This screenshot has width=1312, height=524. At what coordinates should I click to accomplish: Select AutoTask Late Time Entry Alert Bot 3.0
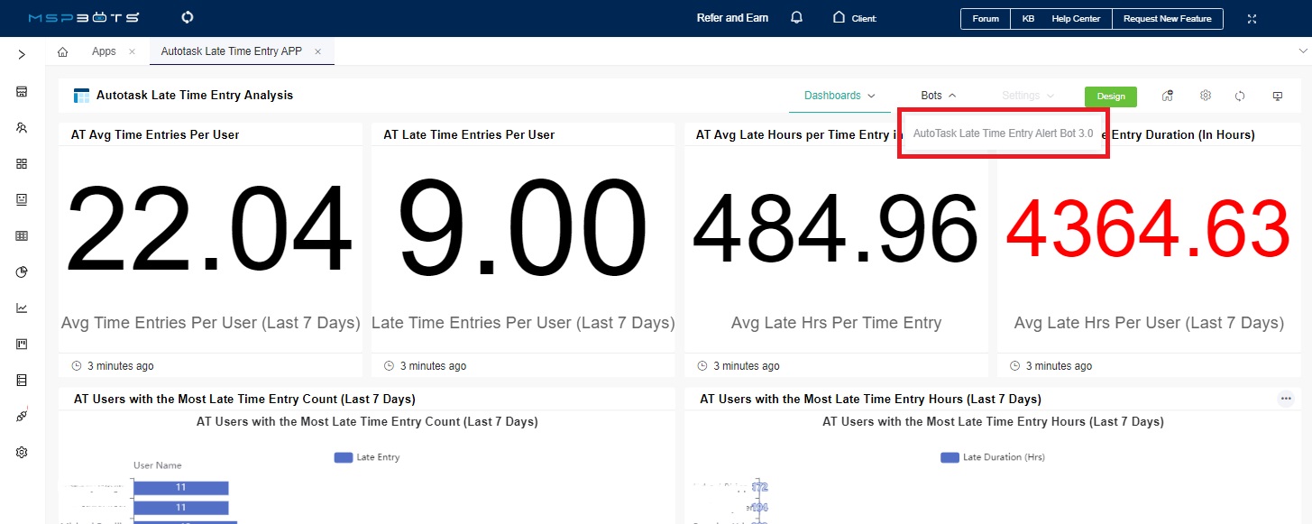point(1003,133)
